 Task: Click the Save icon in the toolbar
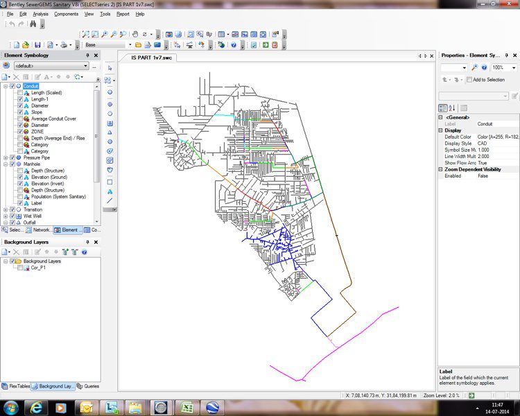(x=36, y=45)
